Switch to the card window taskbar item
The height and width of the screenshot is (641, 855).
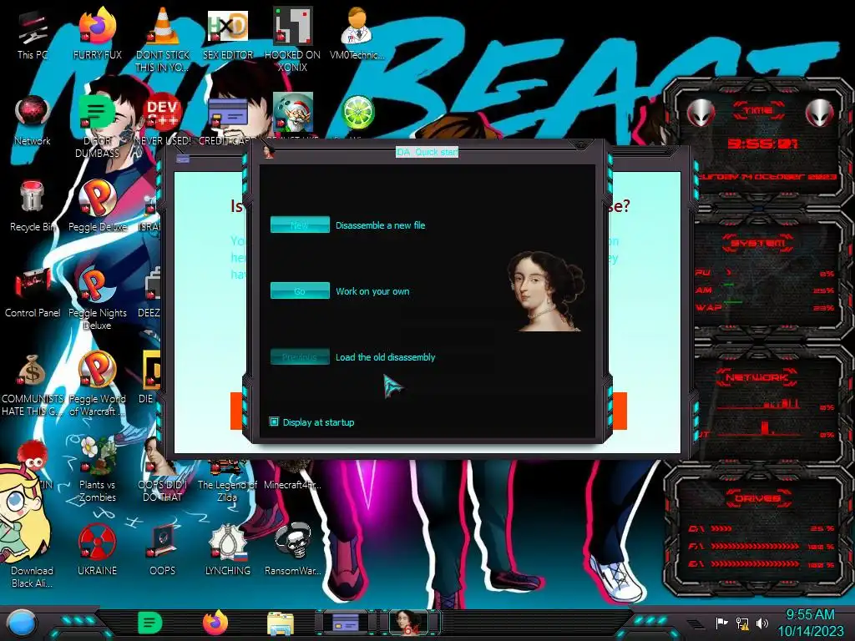[346, 623]
